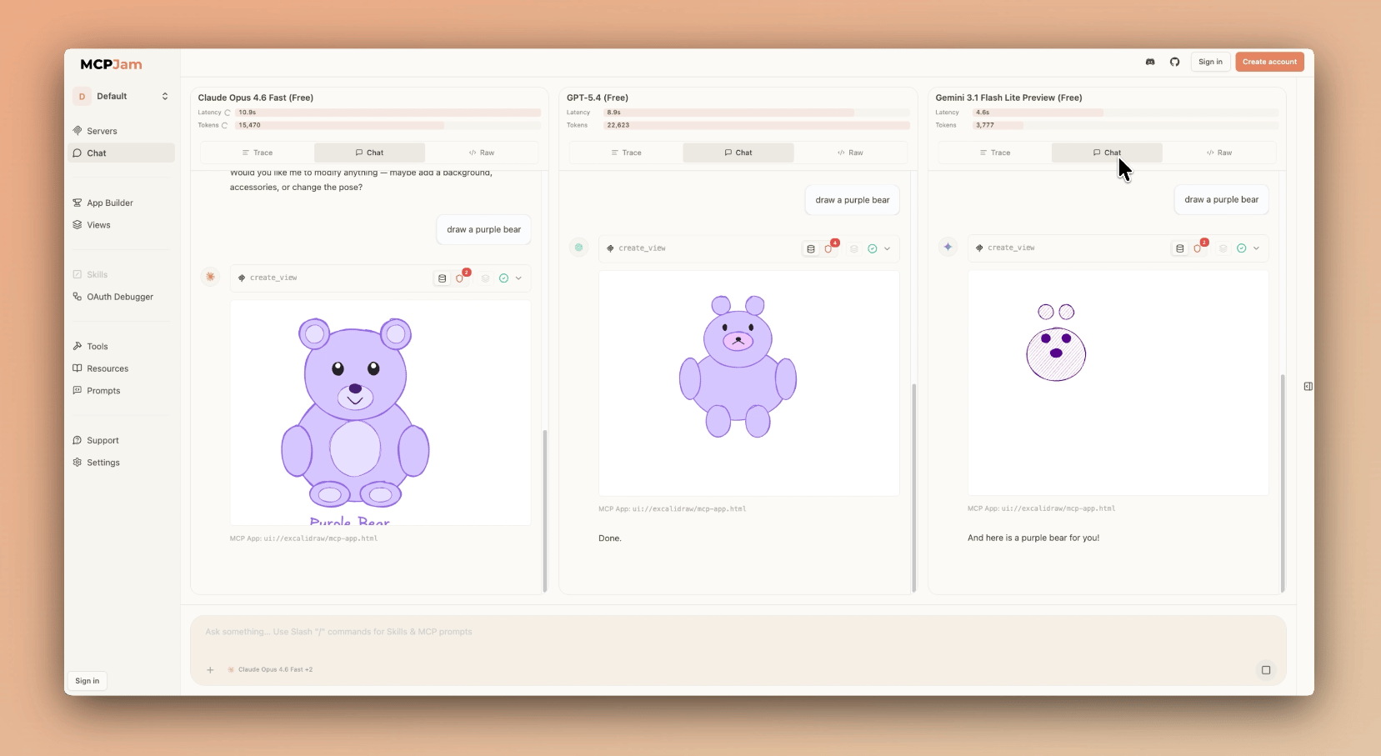Click Sign in at the top right
The width and height of the screenshot is (1381, 756).
(x=1210, y=62)
